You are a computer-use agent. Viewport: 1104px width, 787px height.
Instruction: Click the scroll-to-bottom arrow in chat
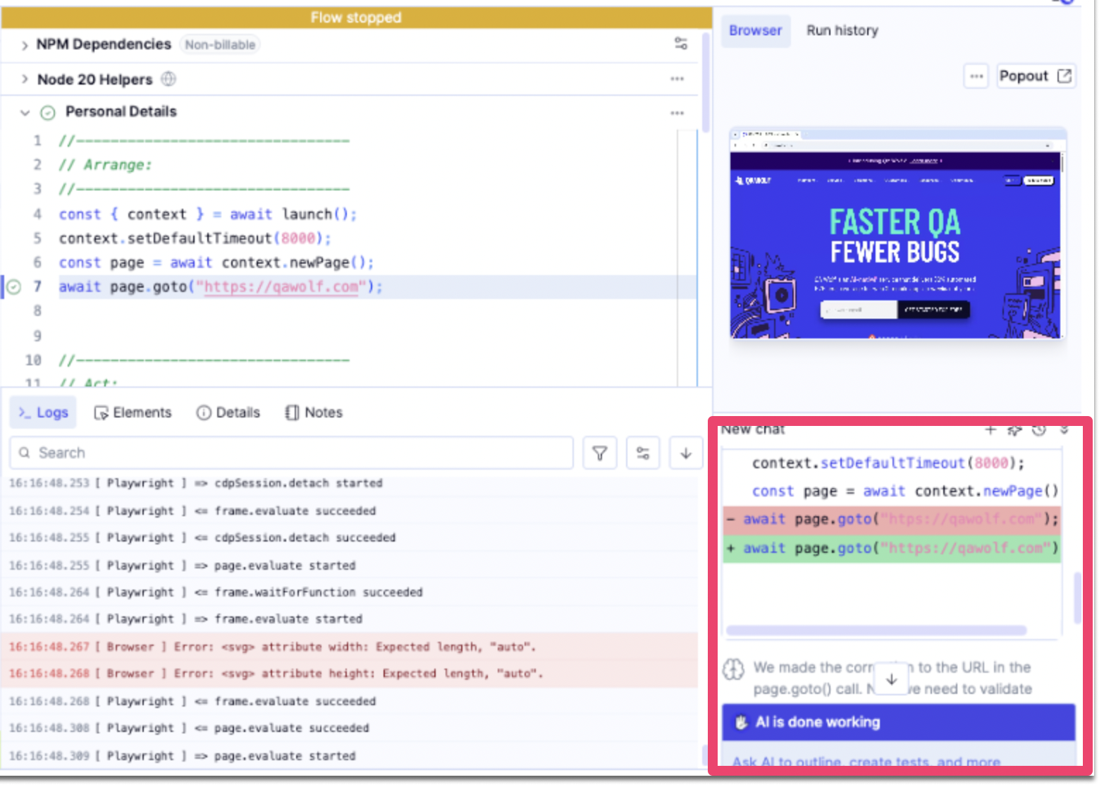(x=891, y=679)
